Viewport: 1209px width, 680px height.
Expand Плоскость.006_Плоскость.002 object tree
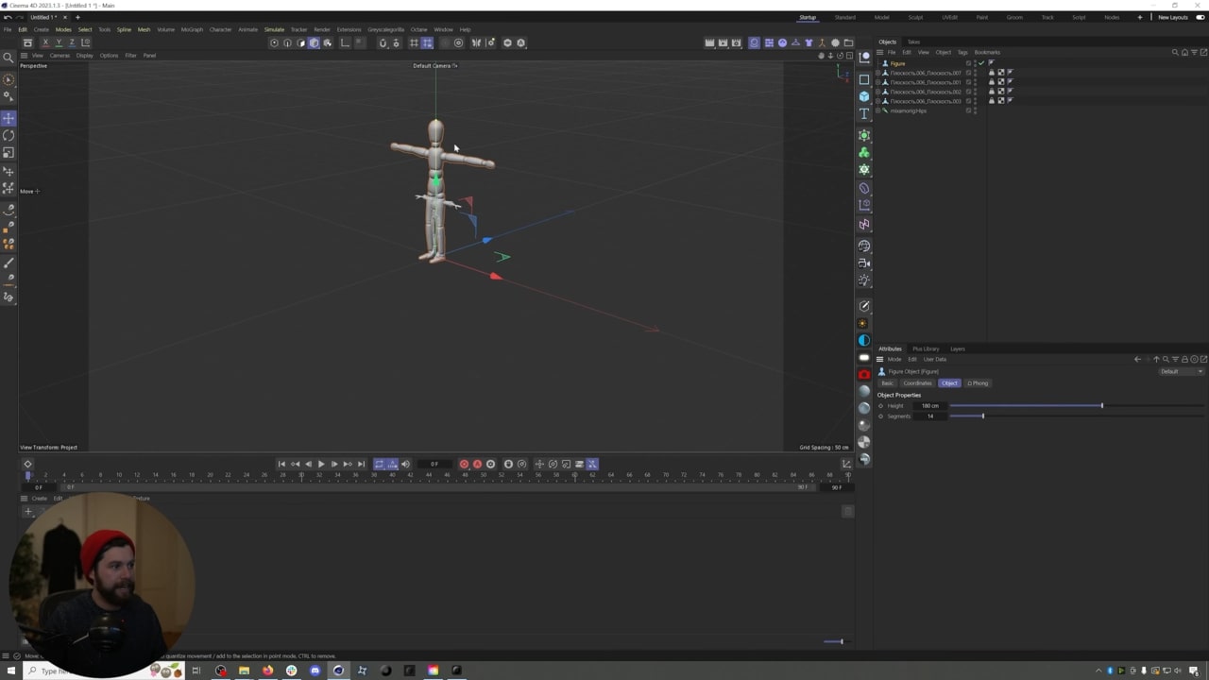[878, 92]
